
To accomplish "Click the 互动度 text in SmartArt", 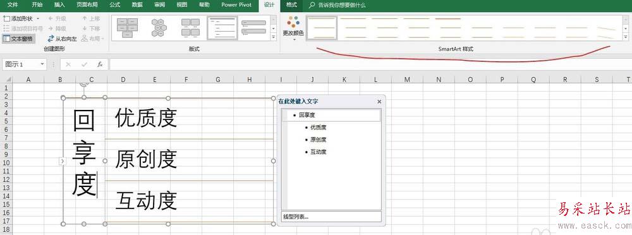I will coord(146,201).
